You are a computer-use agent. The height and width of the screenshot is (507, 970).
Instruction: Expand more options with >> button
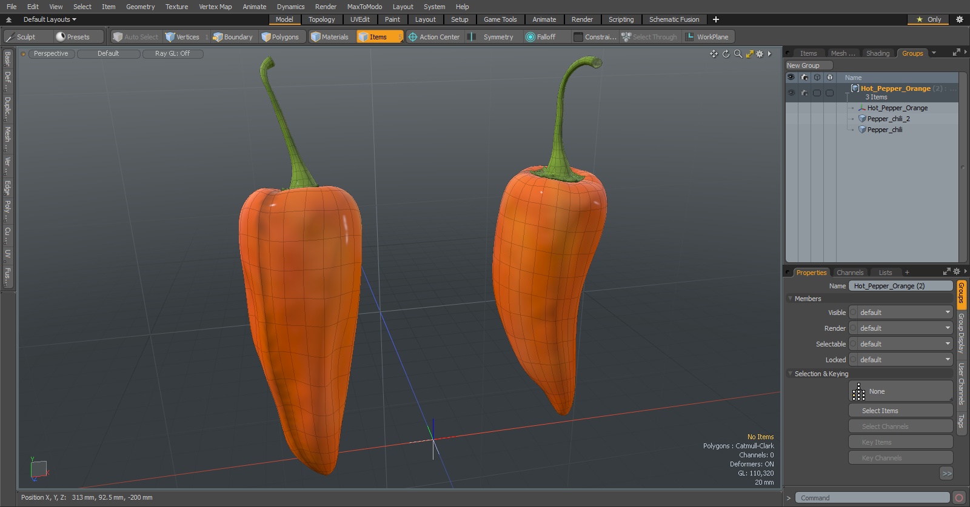[946, 474]
